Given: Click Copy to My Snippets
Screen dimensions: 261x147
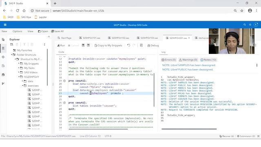Looking at the screenshot, I should point(108,45).
